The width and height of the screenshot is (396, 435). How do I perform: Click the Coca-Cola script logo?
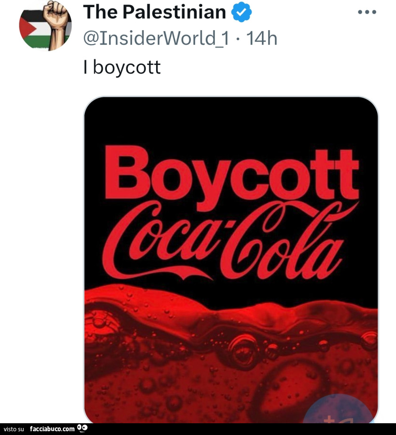(230, 240)
